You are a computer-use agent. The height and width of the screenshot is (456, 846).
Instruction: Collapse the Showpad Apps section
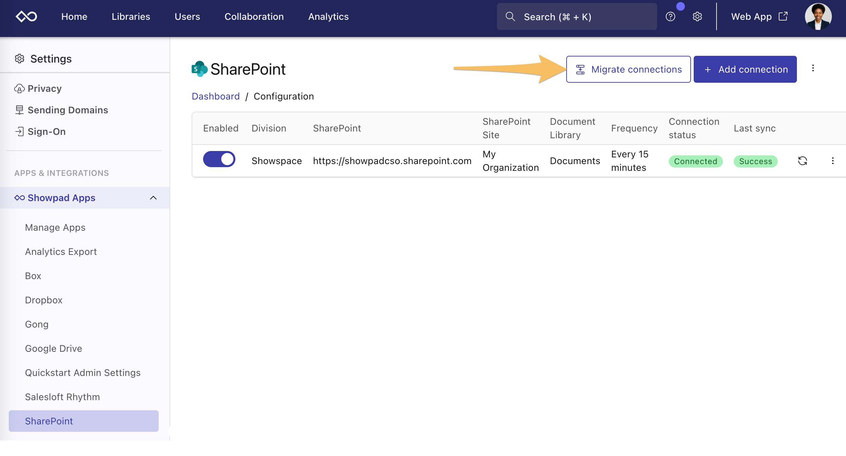[153, 198]
